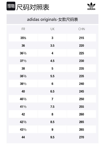Viewport: 105px width, 149px height.
Task: Click the UK column header
Action: click(x=52, y=29)
